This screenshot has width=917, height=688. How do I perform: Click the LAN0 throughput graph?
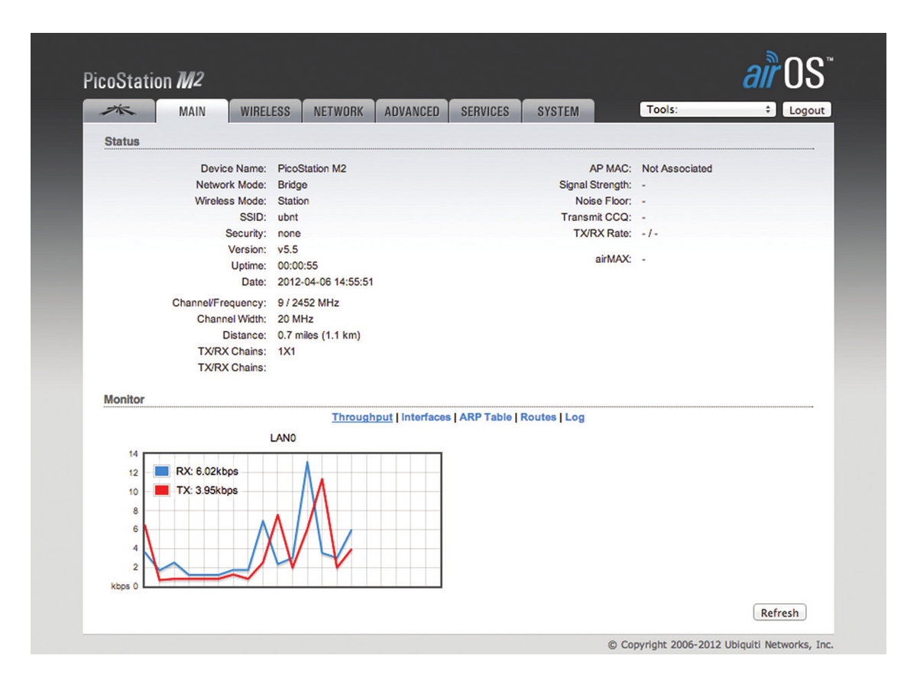tap(292, 520)
